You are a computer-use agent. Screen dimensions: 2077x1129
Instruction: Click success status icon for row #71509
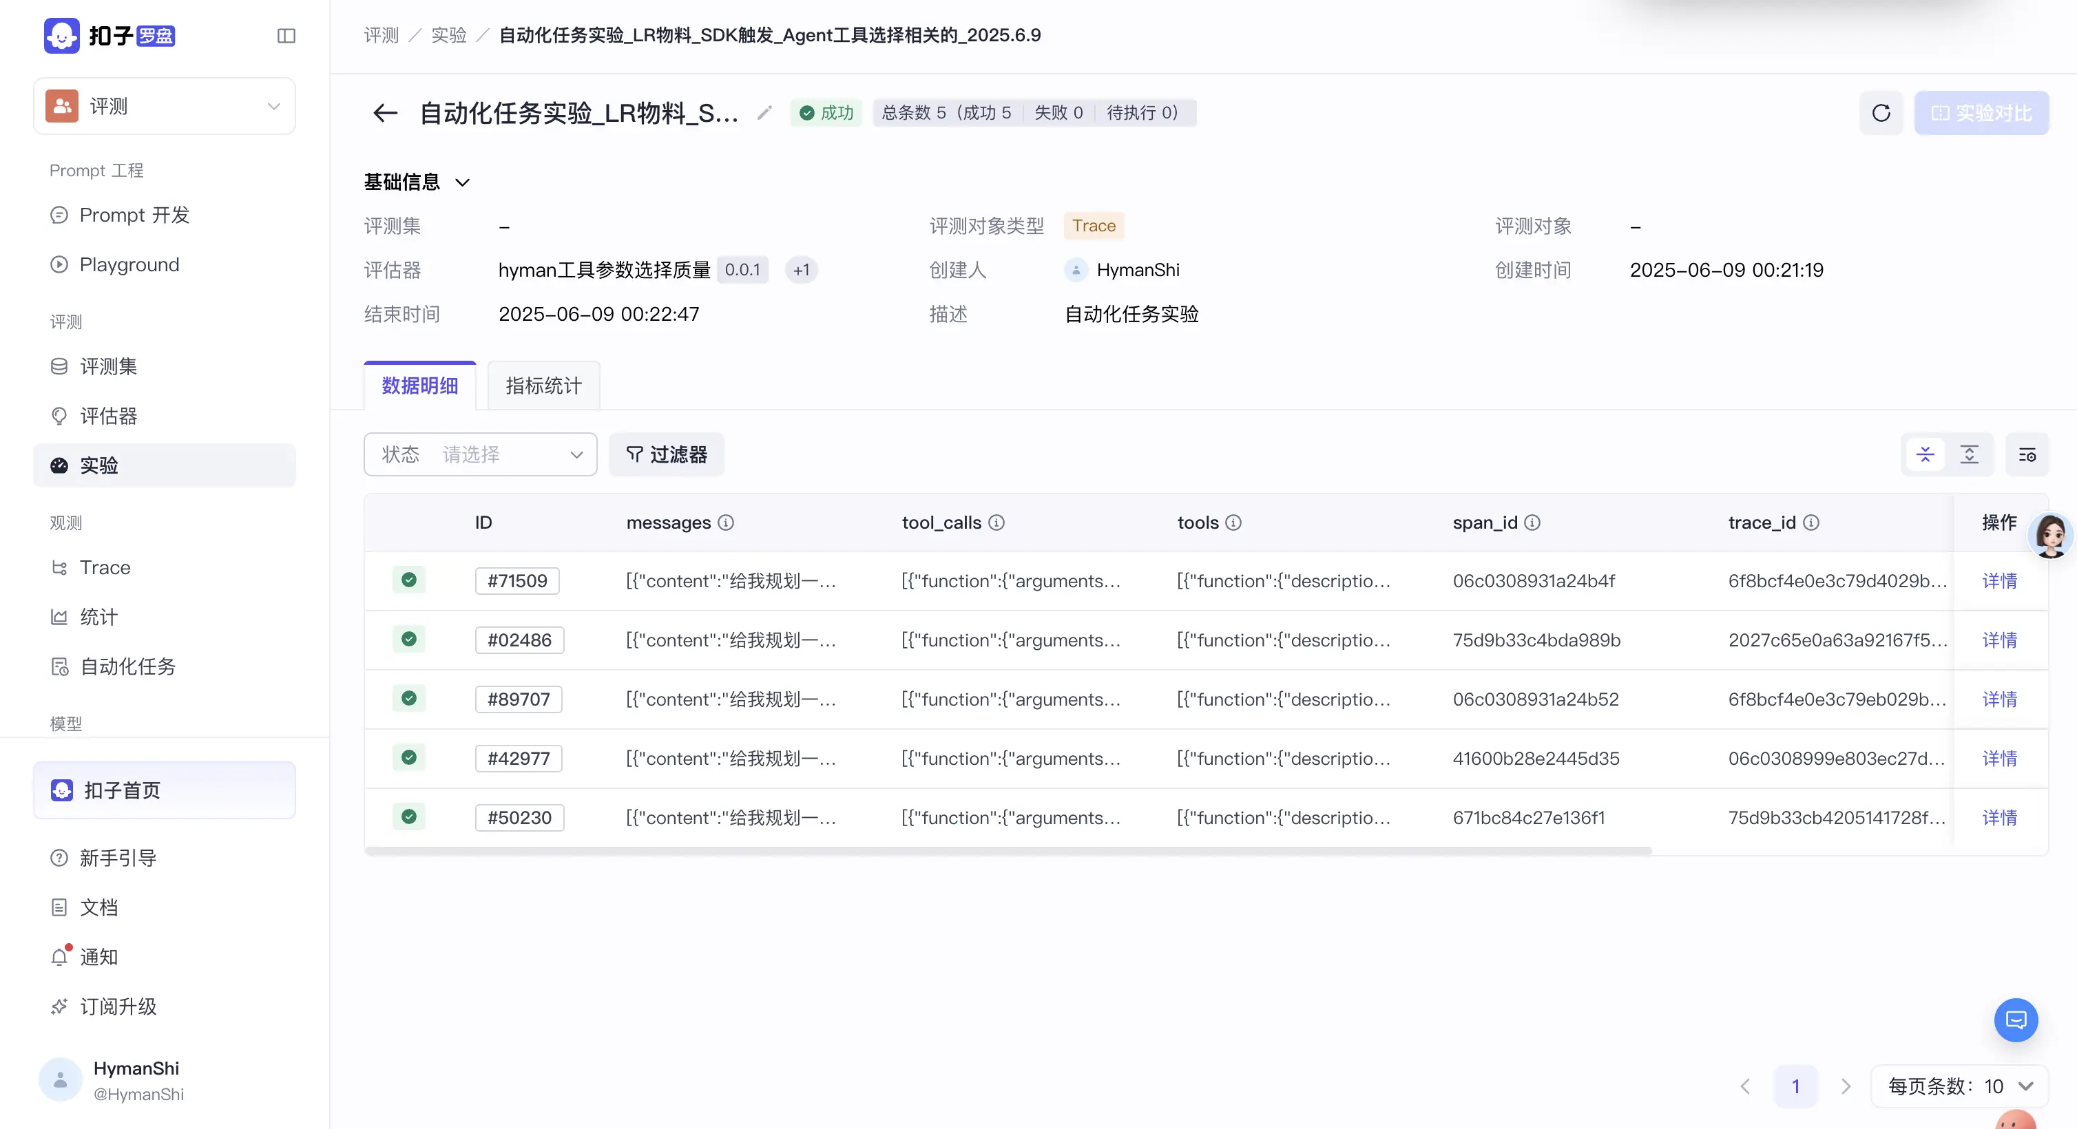[409, 580]
